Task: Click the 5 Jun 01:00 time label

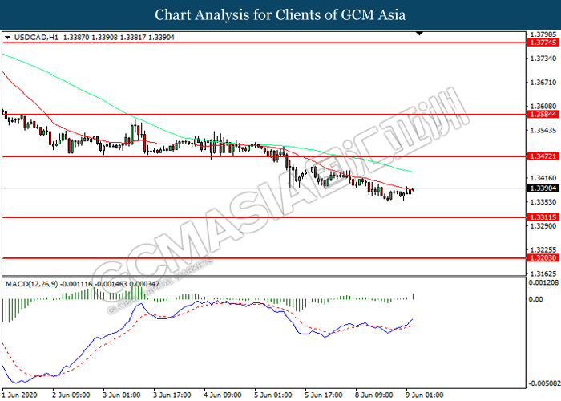Action: 273,395
